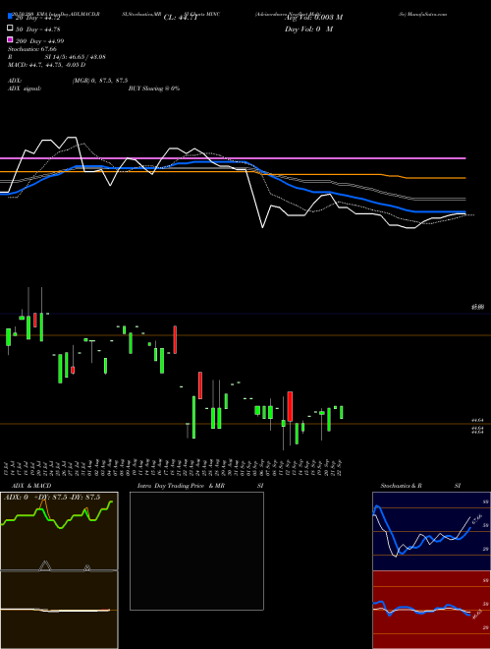
Task: Click the 'ADX: 0 +DY: 87.5 -DY: 87.5' header
Action: pos(52,498)
